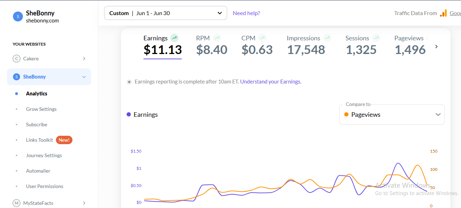461x208 pixels.
Task: Click the $1.50 earnings axis label
Action: tap(136, 151)
